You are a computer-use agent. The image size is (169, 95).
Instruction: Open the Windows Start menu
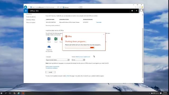pos(1,93)
